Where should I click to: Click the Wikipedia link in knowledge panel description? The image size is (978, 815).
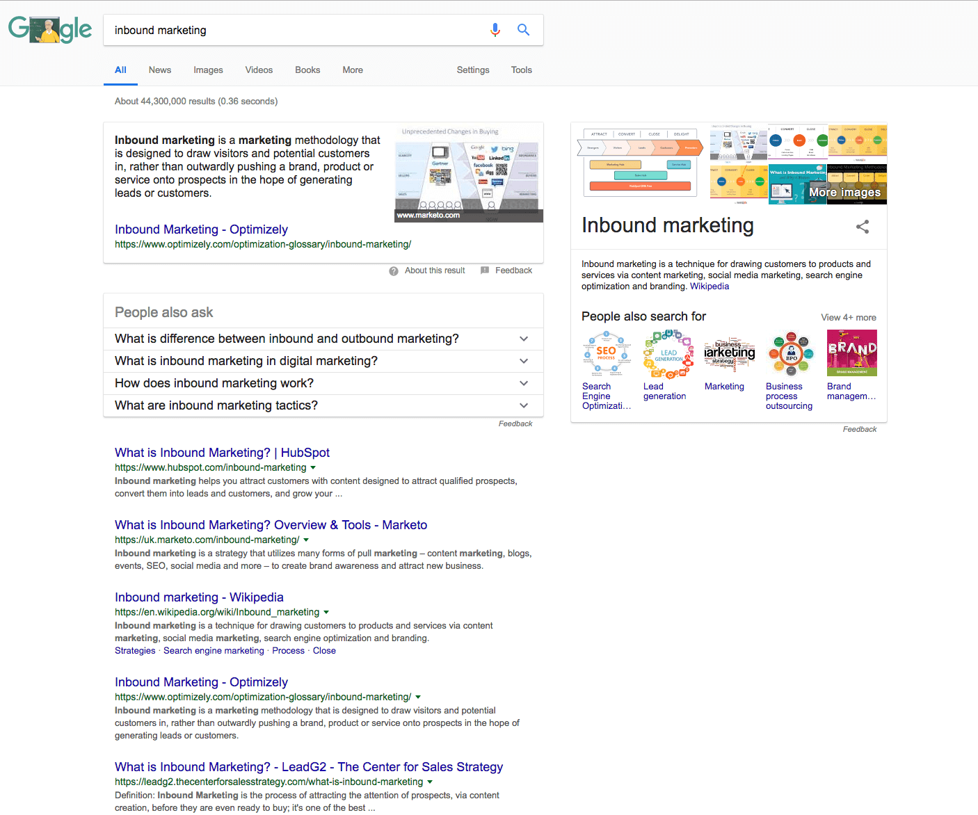710,287
